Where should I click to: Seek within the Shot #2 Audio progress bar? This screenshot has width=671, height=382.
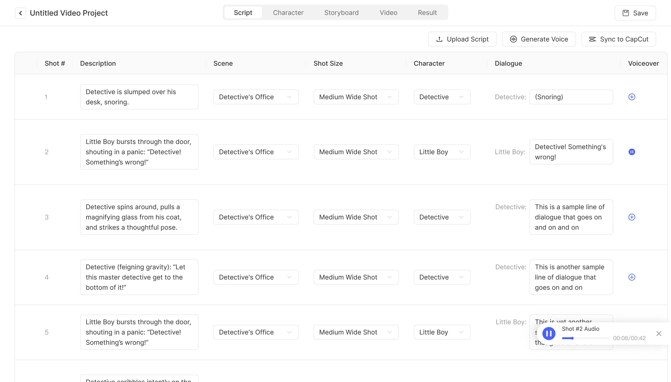pos(585,338)
